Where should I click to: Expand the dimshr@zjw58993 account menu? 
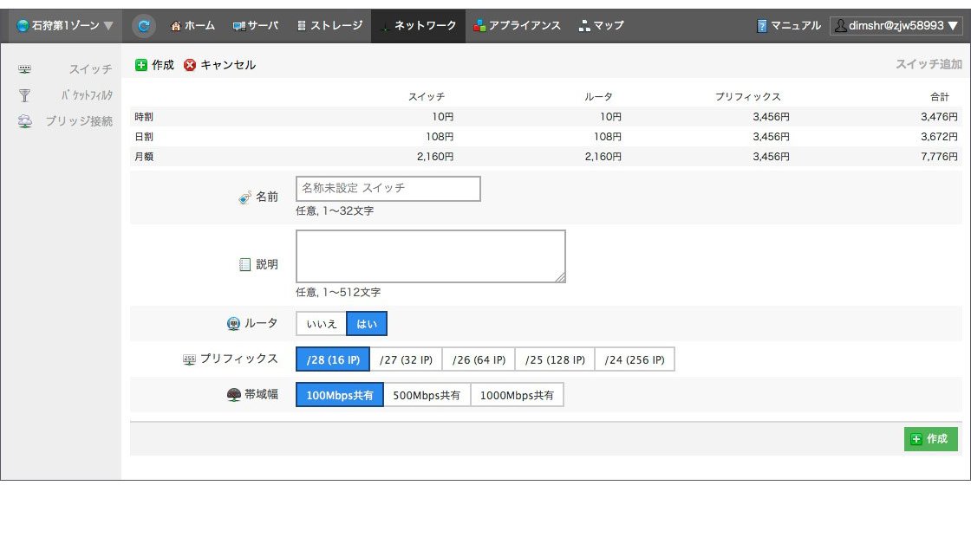click(896, 26)
